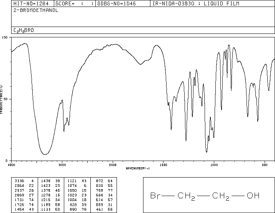Click the IR-NIDA-03830 : LIQUID FILM label
This screenshot has height=213, width=275.
tap(196, 3)
